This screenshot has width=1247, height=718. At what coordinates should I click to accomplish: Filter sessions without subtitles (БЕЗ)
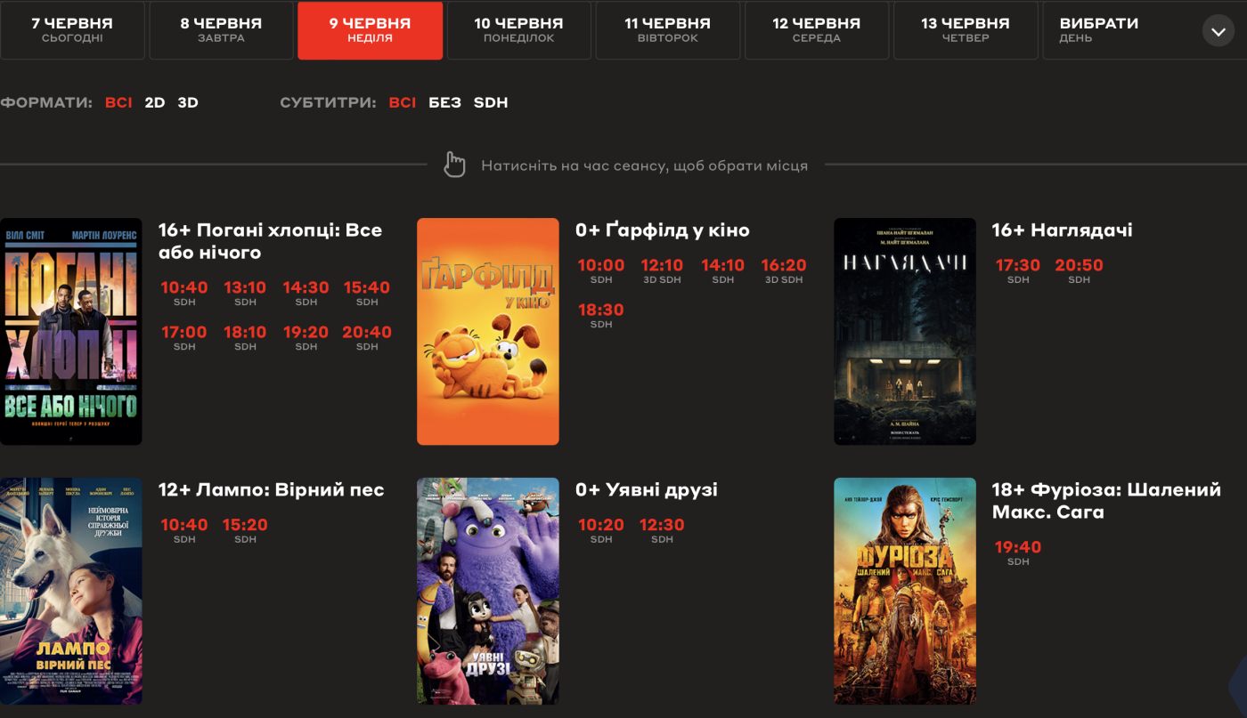[444, 102]
